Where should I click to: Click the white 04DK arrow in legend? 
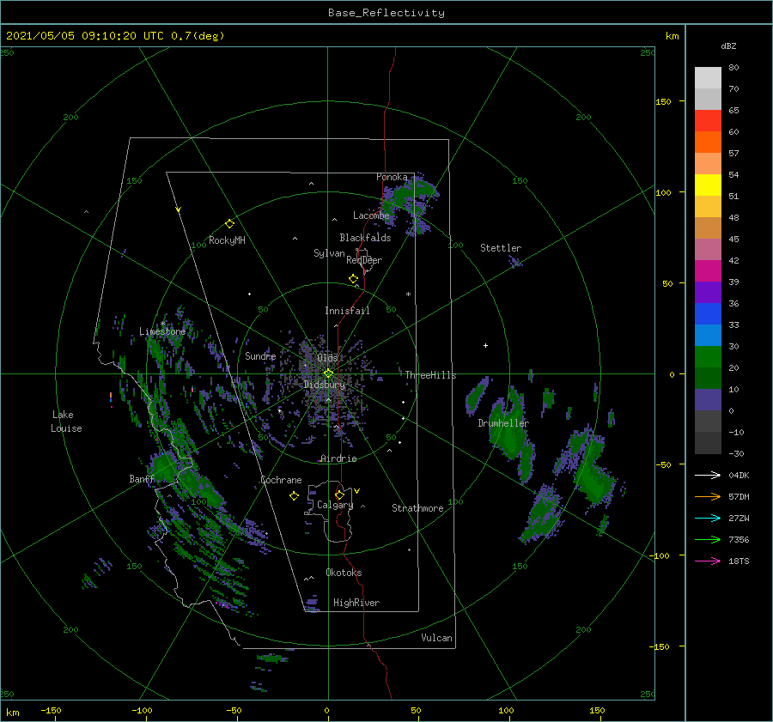[x=708, y=475]
